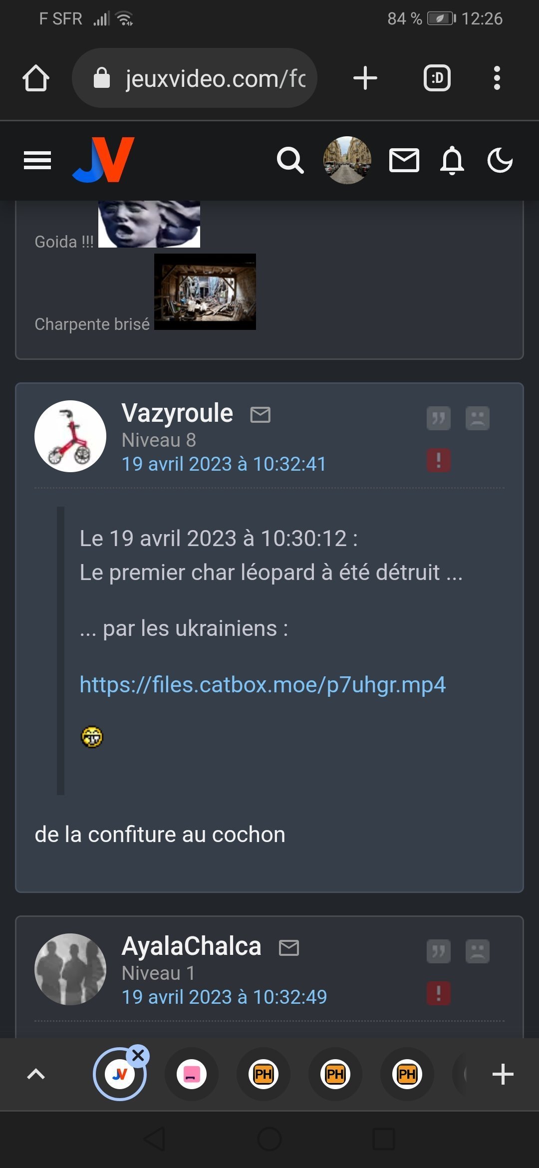539x1168 pixels.
Task: Tap the search magnifier icon
Action: tap(290, 160)
